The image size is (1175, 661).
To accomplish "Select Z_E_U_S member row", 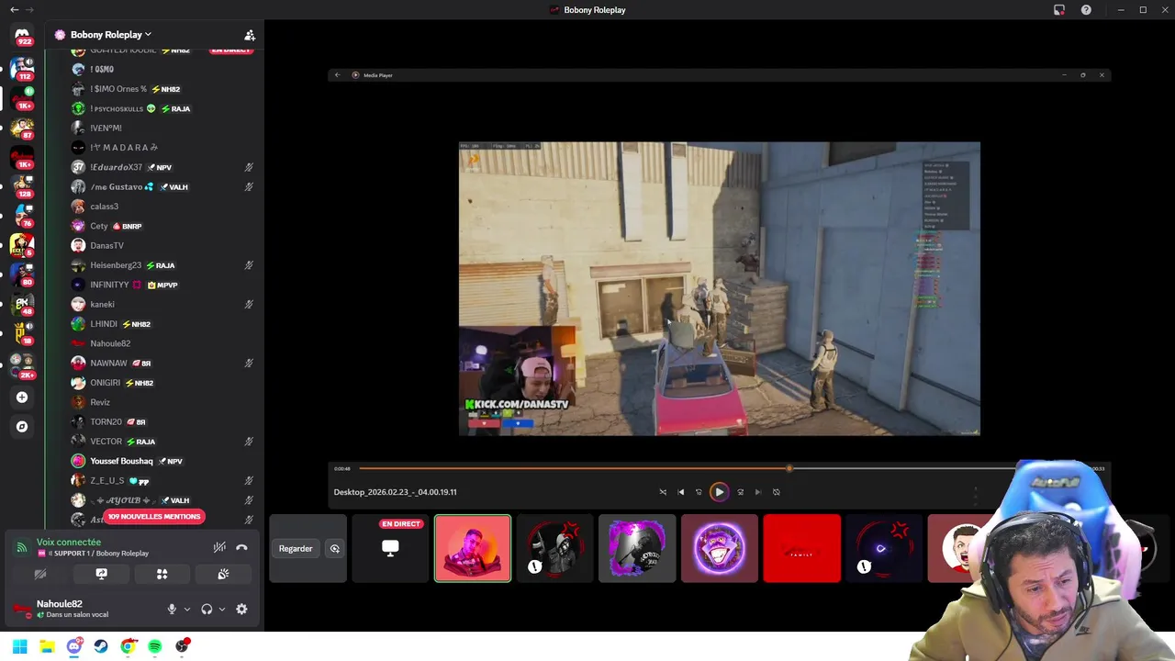I will click(x=163, y=480).
